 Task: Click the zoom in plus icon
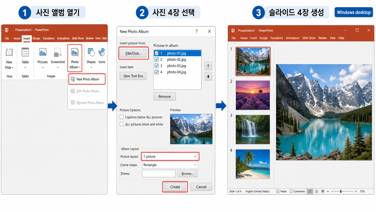coord(356,191)
